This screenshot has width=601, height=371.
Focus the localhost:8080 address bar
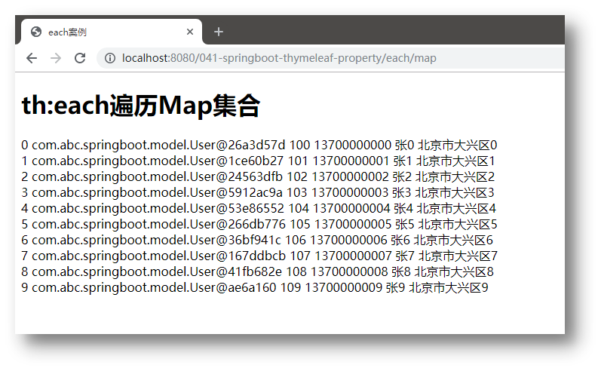(x=302, y=58)
